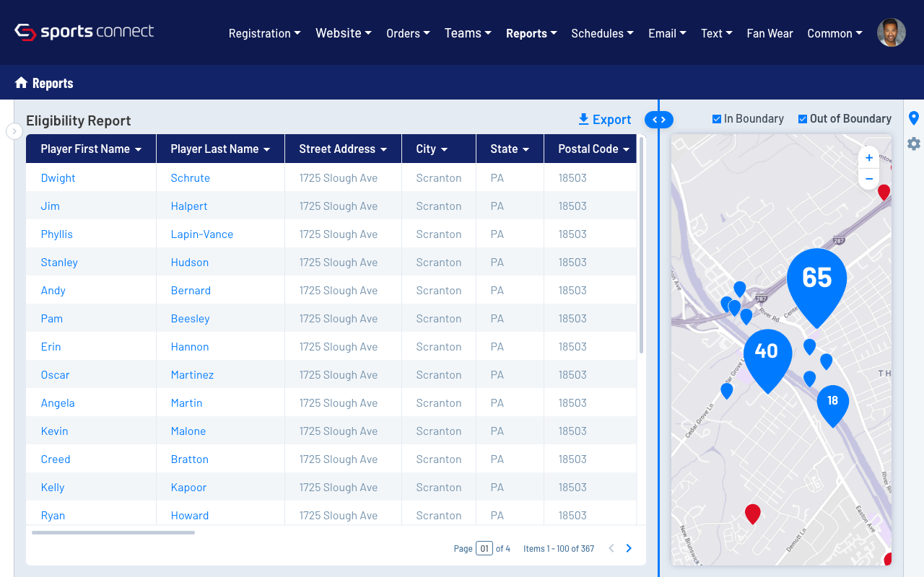Screen dimensions: 924x577
Task: Open the Reports menu
Action: [531, 33]
